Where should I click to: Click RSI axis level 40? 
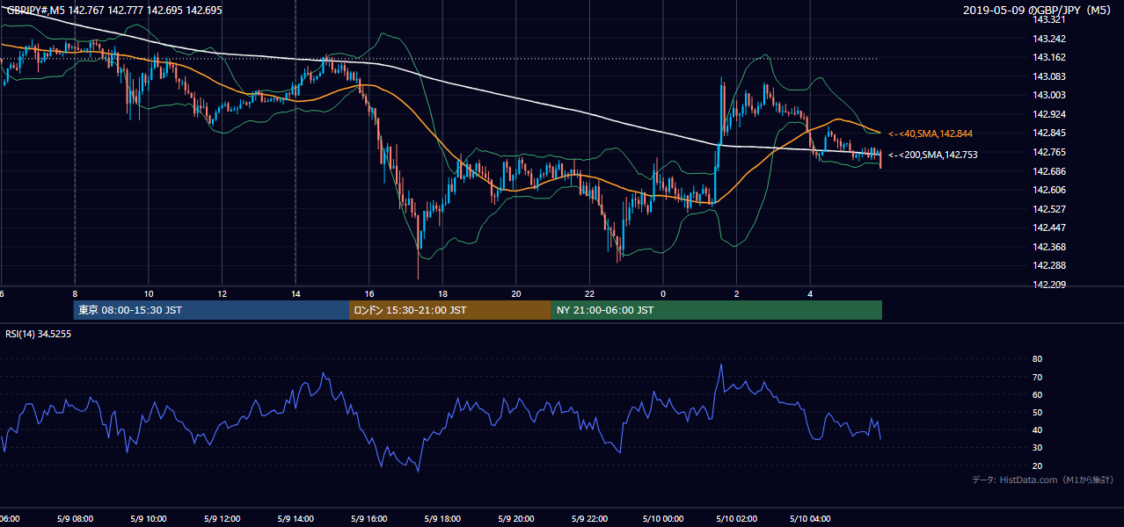1037,430
